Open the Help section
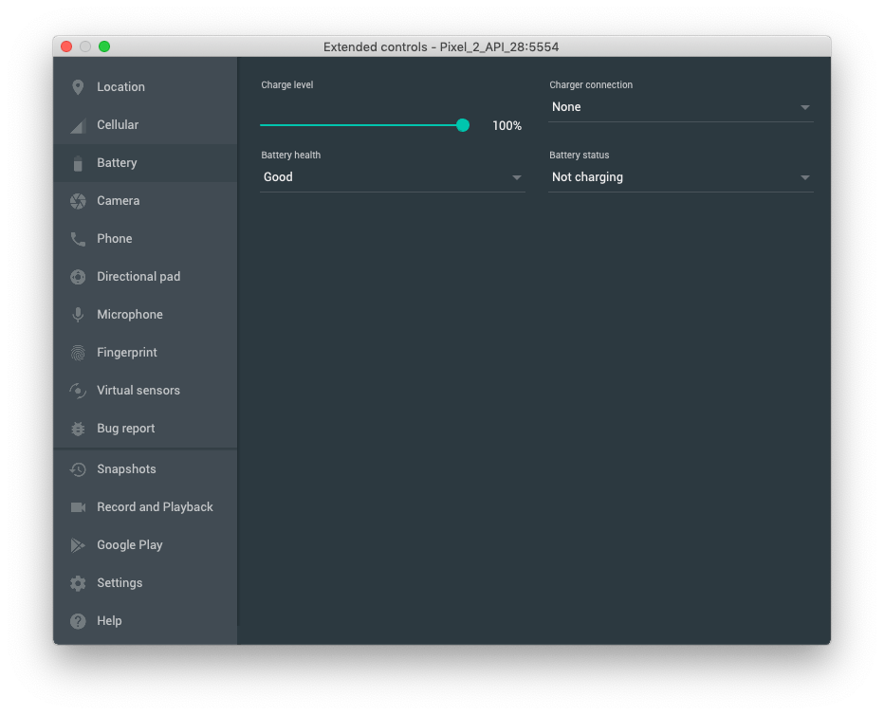 coord(145,620)
